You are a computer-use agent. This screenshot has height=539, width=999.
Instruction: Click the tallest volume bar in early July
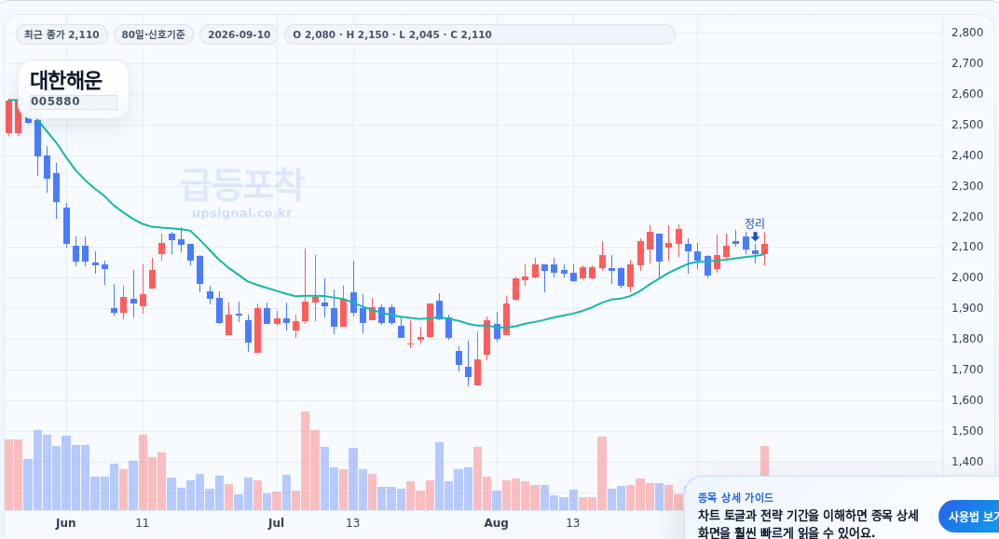[305, 461]
